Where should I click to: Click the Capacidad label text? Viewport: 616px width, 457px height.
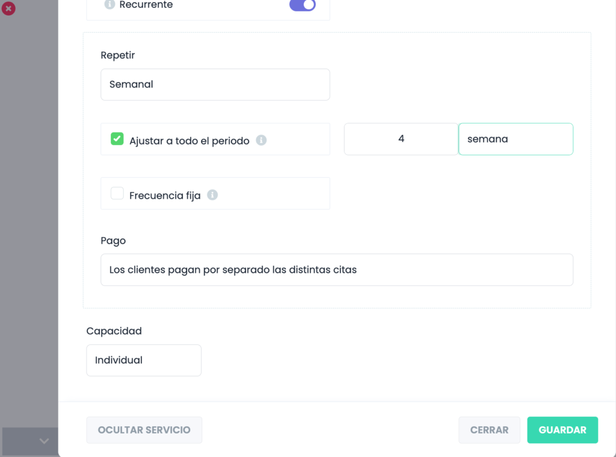(114, 331)
